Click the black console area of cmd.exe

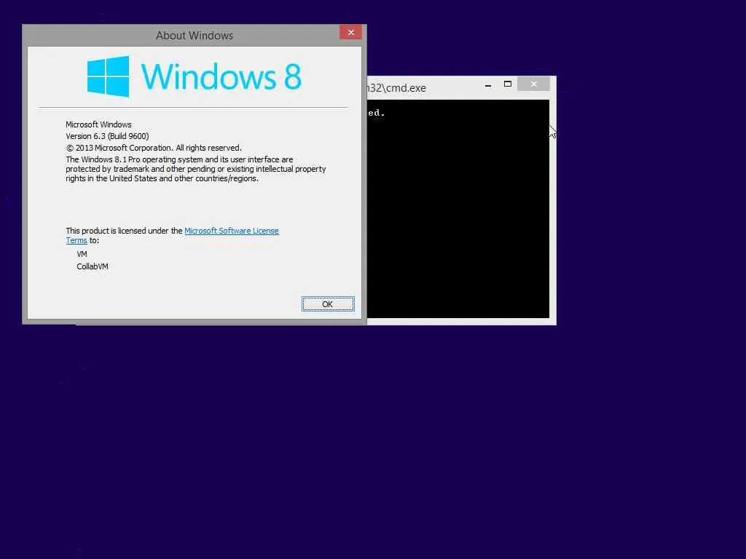point(458,209)
